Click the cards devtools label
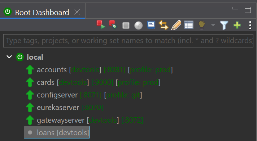 click(x=73, y=82)
